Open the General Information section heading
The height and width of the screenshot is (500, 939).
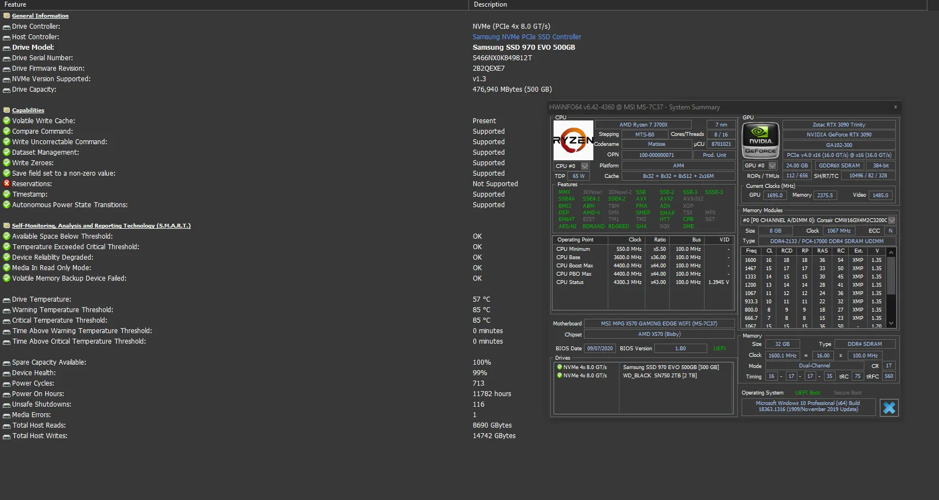pyautogui.click(x=40, y=16)
